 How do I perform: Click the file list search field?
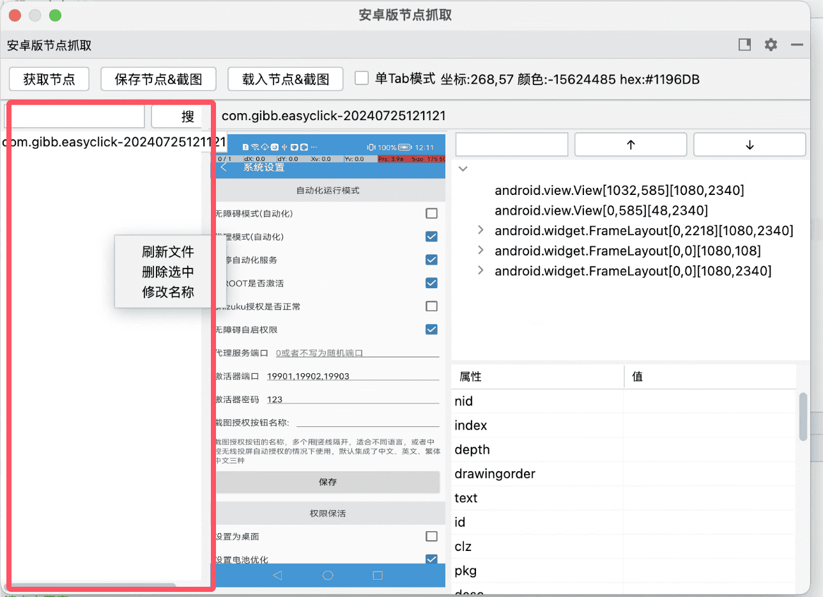(x=75, y=117)
